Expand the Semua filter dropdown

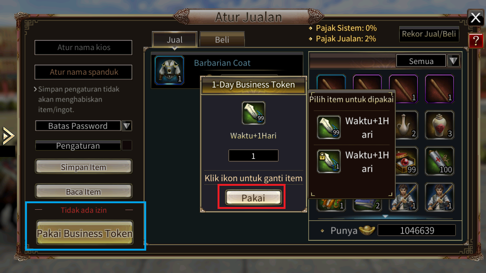point(453,61)
